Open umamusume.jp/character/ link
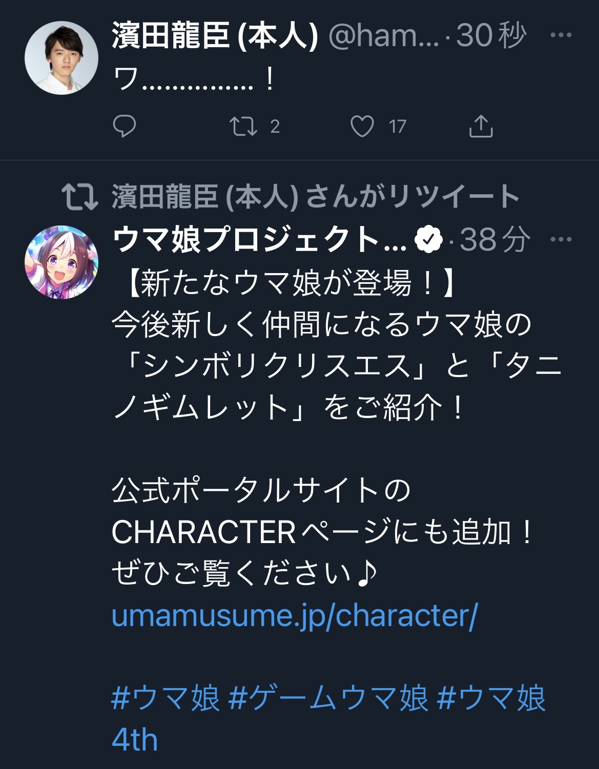This screenshot has height=769, width=599. click(x=295, y=615)
